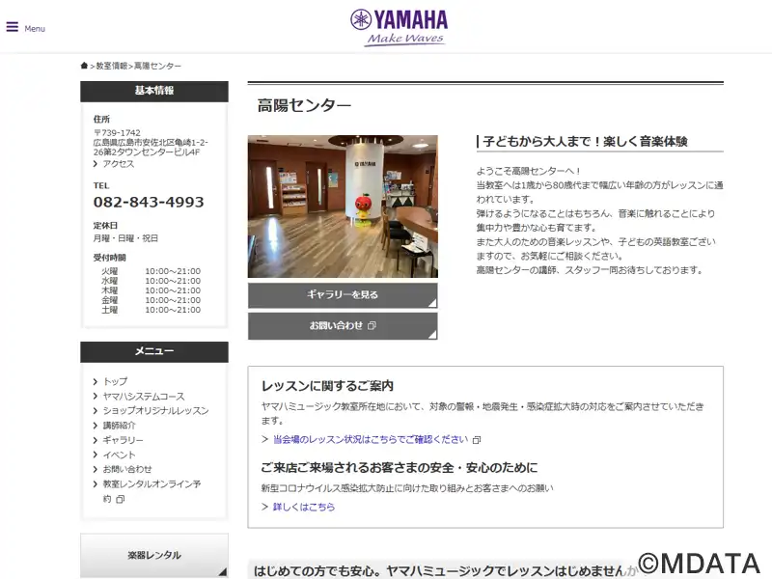Image resolution: width=772 pixels, height=579 pixels.
Task: Click the home icon in breadcrumb
Action: (x=85, y=66)
